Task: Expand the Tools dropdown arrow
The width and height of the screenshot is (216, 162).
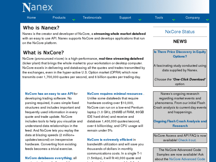Action: [174, 20]
